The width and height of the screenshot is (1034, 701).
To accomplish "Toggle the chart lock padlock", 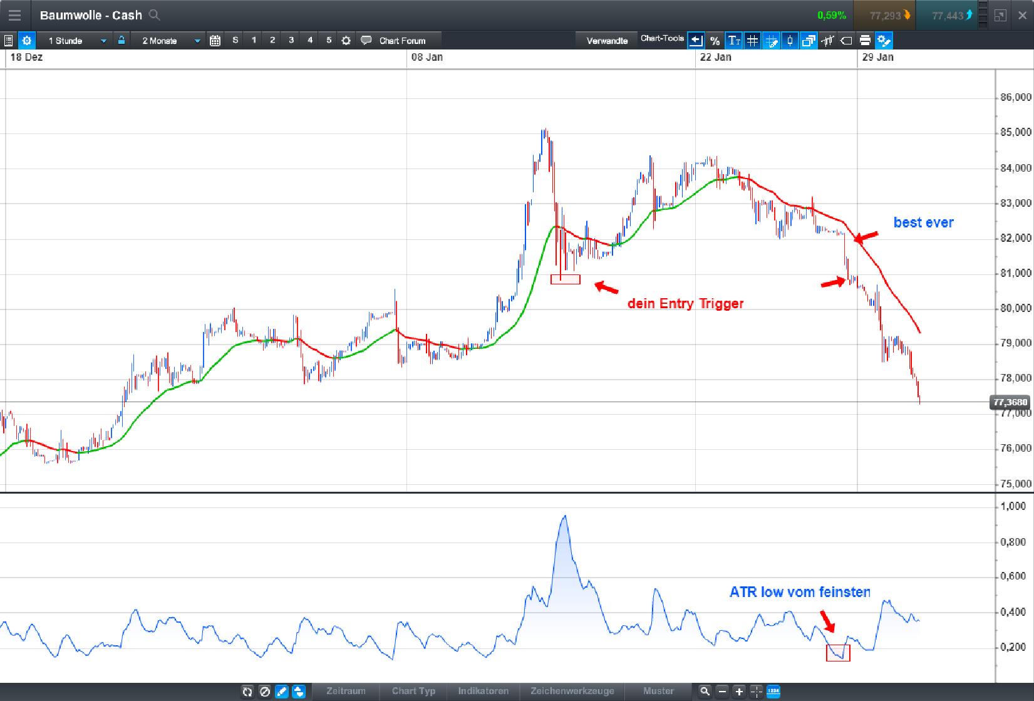I will click(121, 40).
